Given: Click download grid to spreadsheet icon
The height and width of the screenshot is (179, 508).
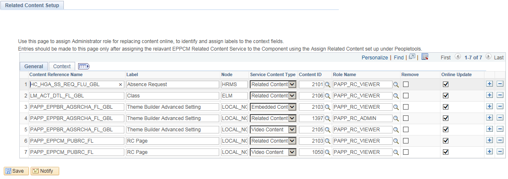Looking at the screenshot, I should point(424,57).
